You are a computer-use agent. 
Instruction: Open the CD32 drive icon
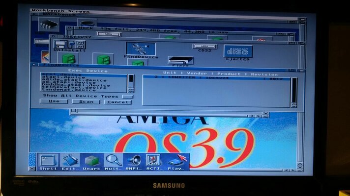click(x=204, y=47)
